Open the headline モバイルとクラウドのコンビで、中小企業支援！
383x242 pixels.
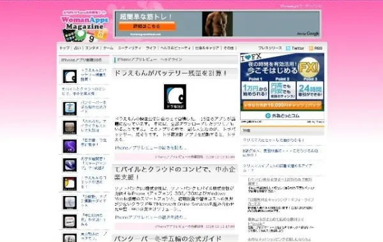click(x=175, y=173)
